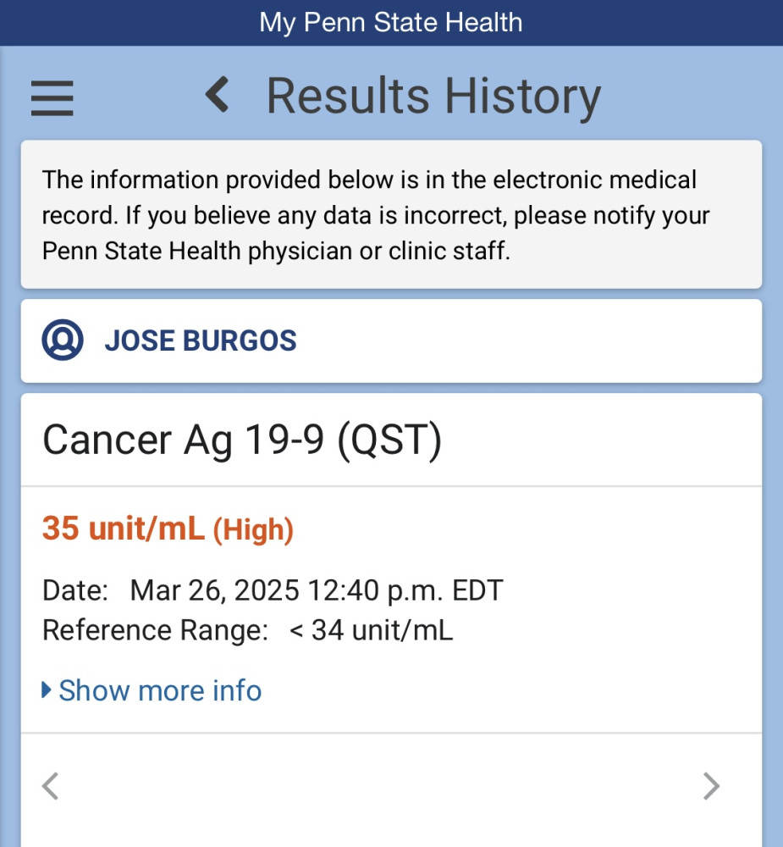The height and width of the screenshot is (847, 783).
Task: Open the hamburger navigation menu
Action: [x=52, y=97]
